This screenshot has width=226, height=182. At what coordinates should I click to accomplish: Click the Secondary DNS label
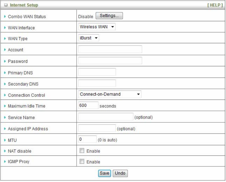click(x=23, y=84)
